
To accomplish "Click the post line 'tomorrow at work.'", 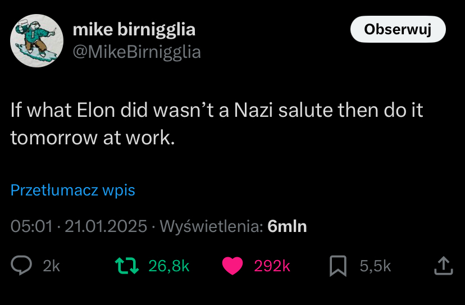I will click(x=93, y=138).
